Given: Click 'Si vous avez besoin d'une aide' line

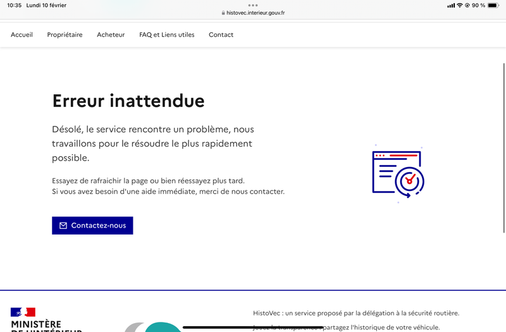Looking at the screenshot, I should coord(168,192).
